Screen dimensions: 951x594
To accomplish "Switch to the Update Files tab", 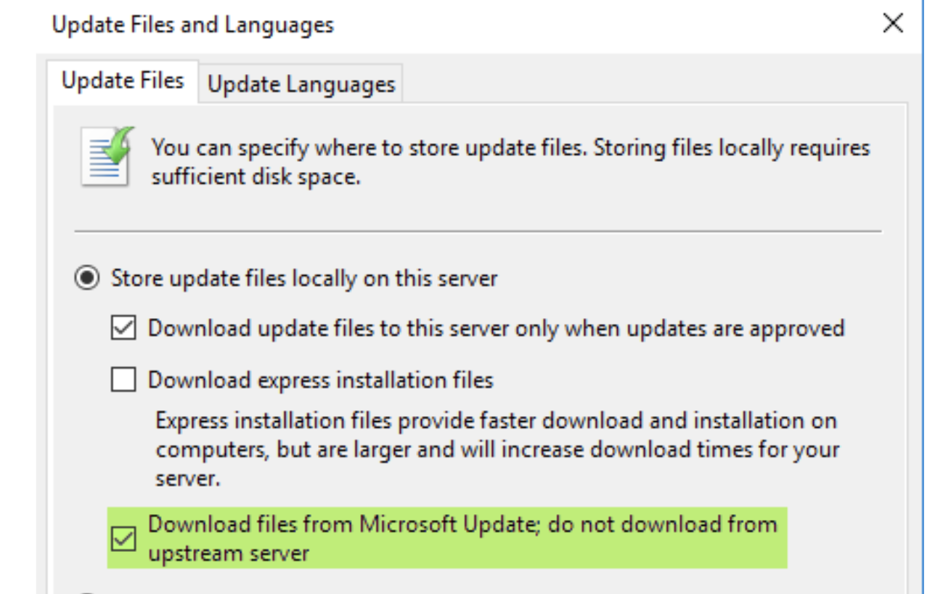I will click(x=122, y=81).
